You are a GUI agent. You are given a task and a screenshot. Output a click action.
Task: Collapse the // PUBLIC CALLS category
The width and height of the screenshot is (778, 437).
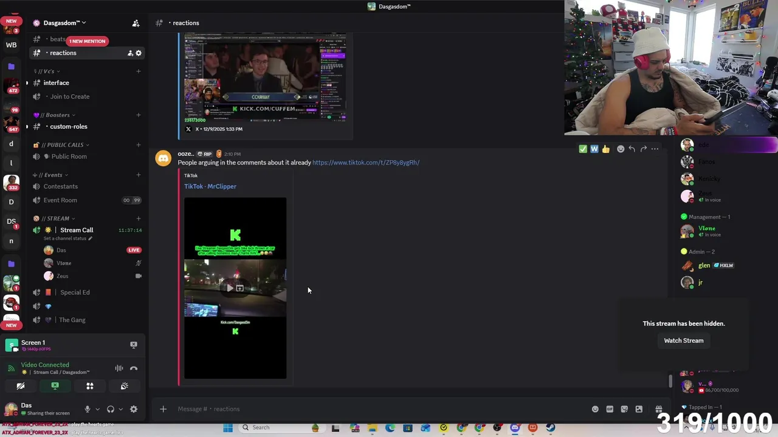coord(61,145)
